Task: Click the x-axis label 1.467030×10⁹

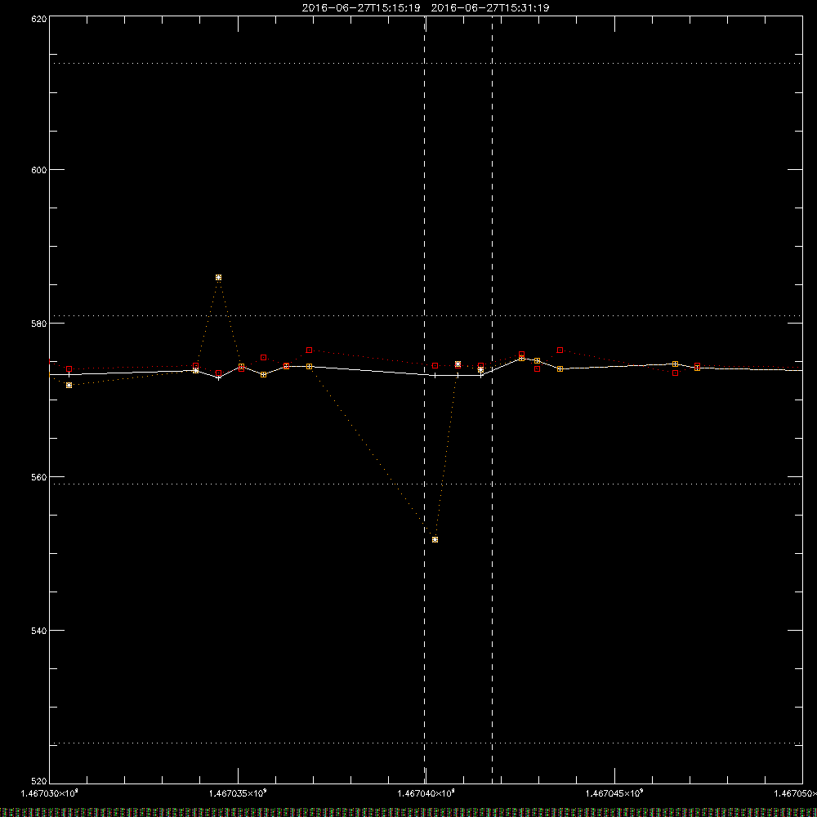Action: [50, 793]
